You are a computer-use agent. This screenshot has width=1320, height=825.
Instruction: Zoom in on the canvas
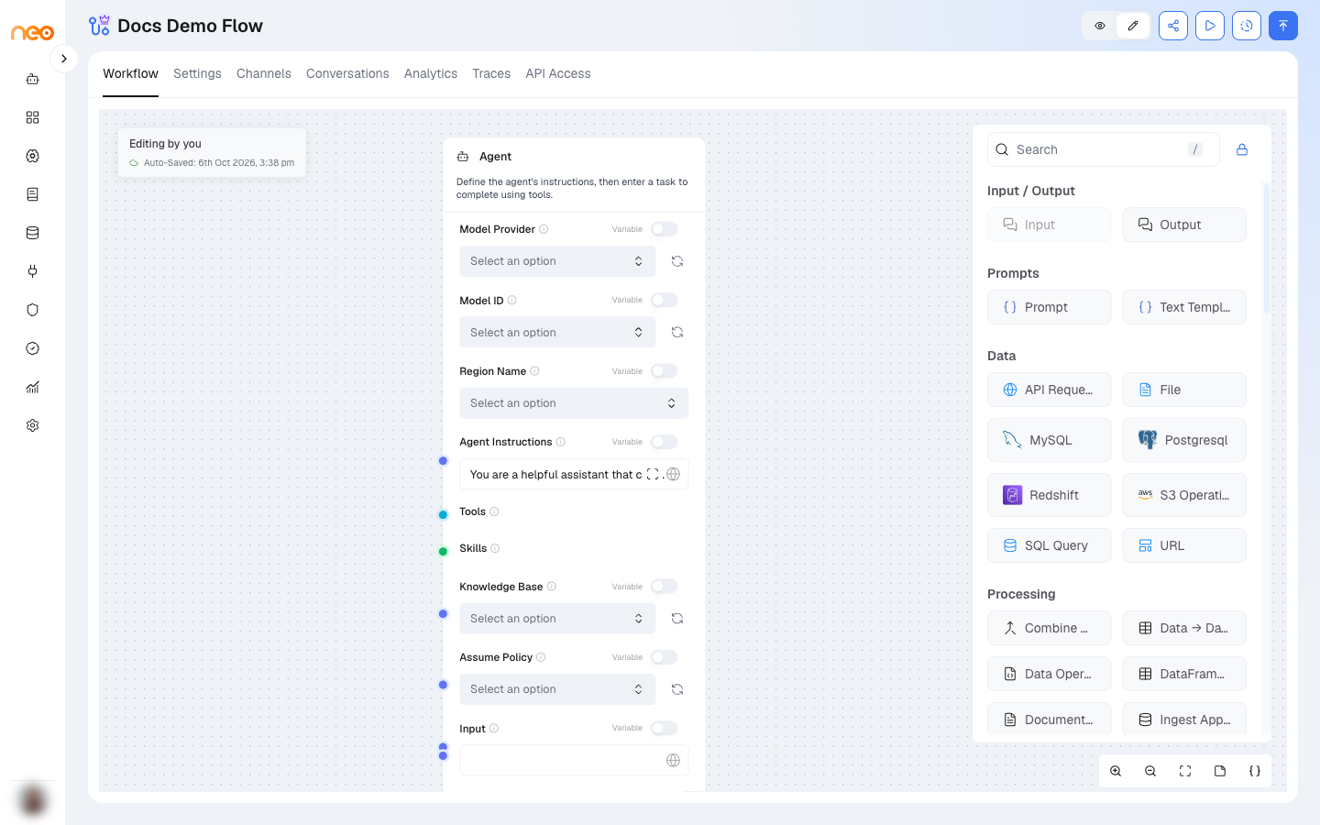1116,771
